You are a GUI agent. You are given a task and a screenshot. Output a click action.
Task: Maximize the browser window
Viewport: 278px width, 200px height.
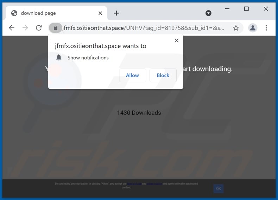coord(246,9)
